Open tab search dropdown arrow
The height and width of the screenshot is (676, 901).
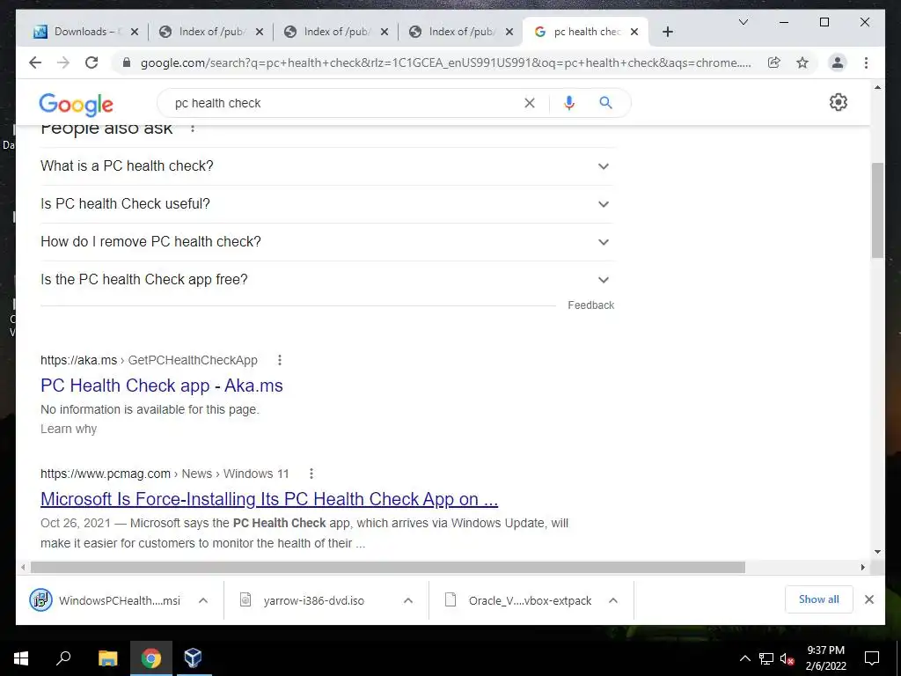[x=743, y=22]
